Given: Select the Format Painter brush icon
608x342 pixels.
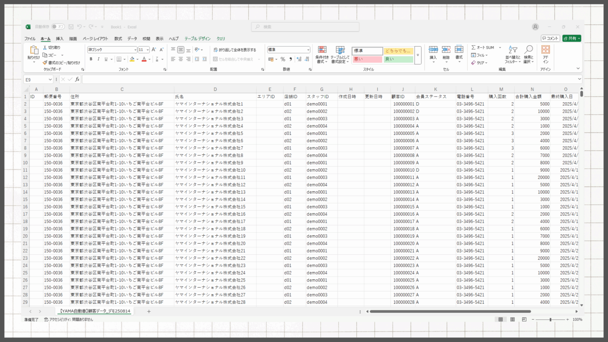Looking at the screenshot, I should click(x=45, y=63).
